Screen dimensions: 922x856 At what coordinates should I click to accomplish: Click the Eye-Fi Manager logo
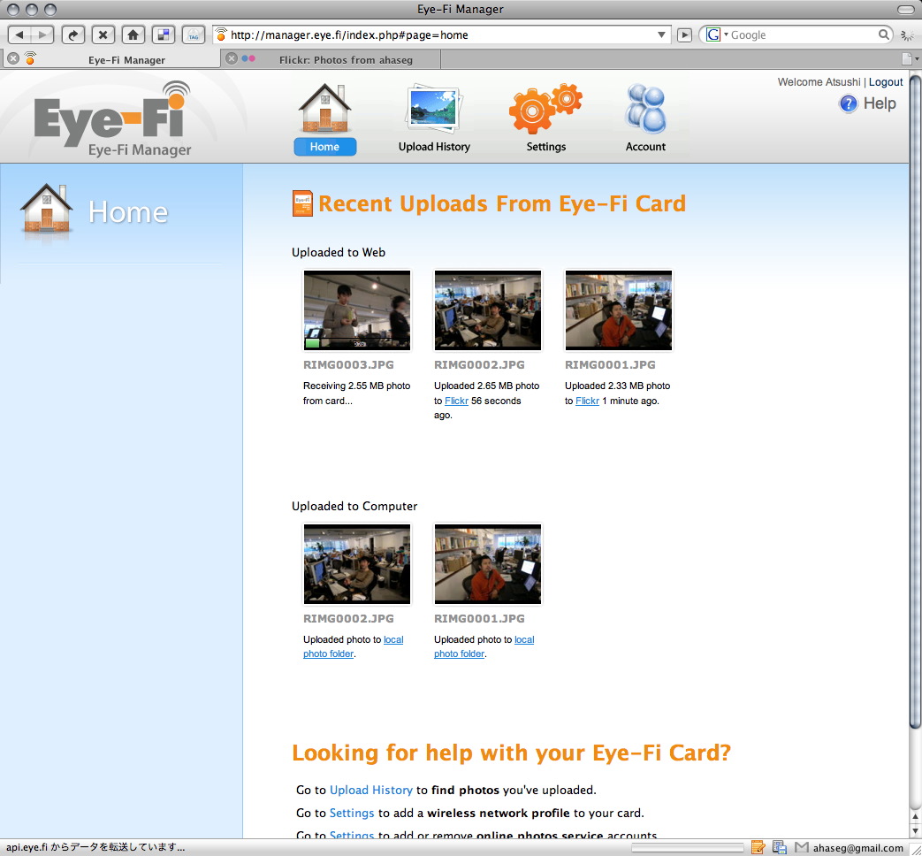click(x=113, y=118)
